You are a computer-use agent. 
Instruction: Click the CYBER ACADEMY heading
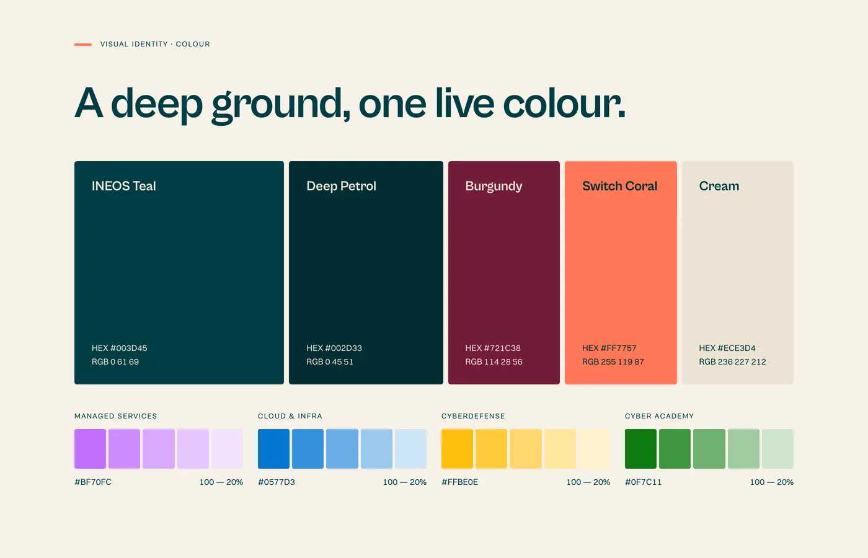(x=660, y=416)
